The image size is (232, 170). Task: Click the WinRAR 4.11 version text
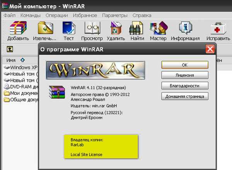tap(98, 88)
